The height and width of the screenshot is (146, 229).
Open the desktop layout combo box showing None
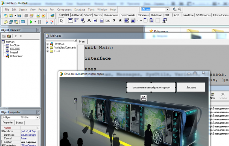[155, 9]
